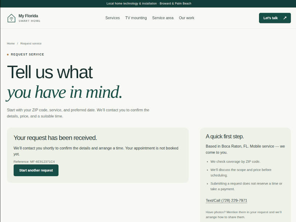Click the We check coverage by ZIP code bullet
The width and height of the screenshot is (296, 222).
click(x=235, y=162)
